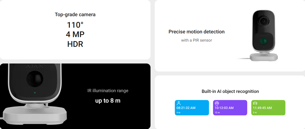The height and width of the screenshot is (129, 305).
Task: Open the "Precise motion detection" heading
Action: pos(196,32)
